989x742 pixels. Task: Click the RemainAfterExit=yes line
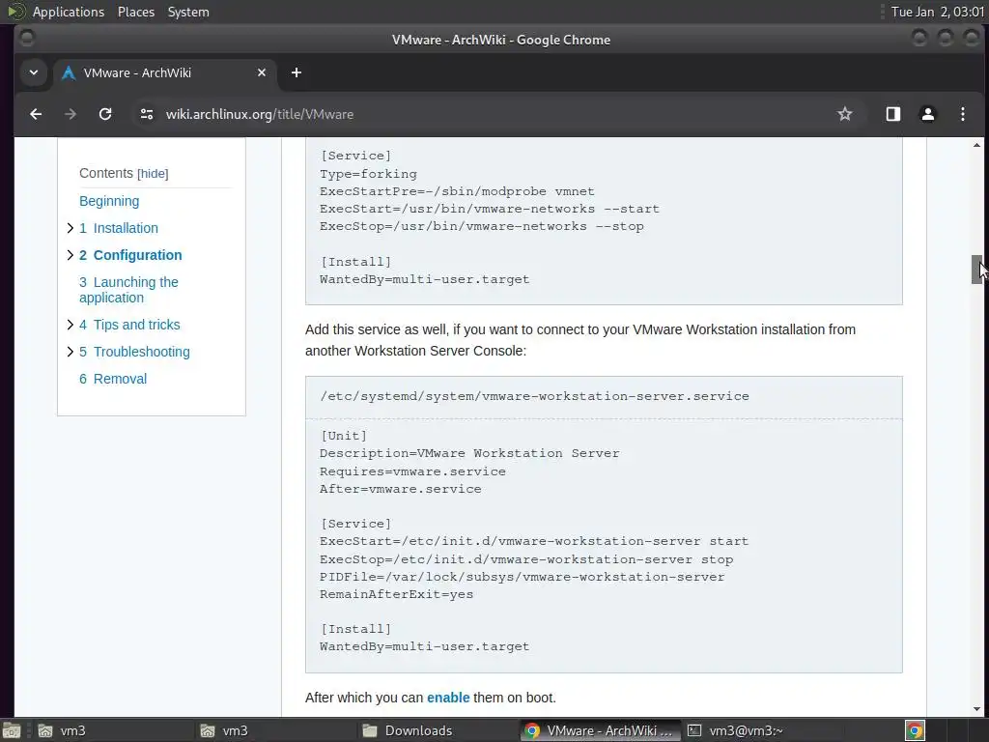click(x=396, y=594)
